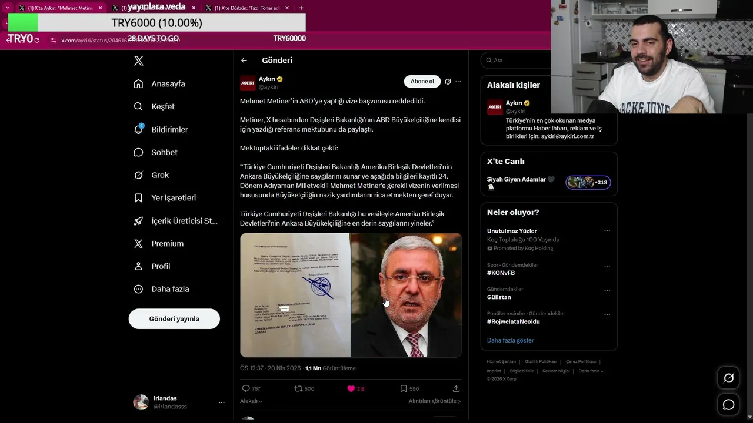The image size is (753, 423).
Task: Click the Premium X icon
Action: coord(138,243)
